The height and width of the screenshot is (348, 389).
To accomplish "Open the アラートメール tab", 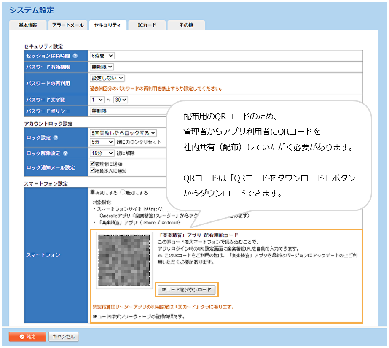I will 67,25.
